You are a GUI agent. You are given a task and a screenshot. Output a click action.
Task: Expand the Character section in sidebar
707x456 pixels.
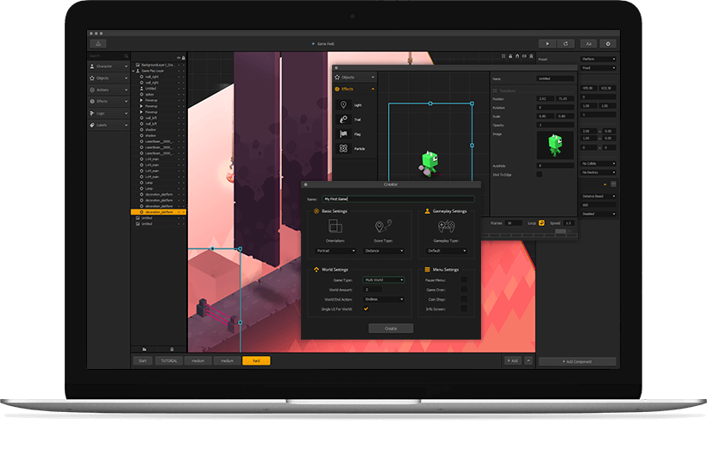click(x=109, y=66)
